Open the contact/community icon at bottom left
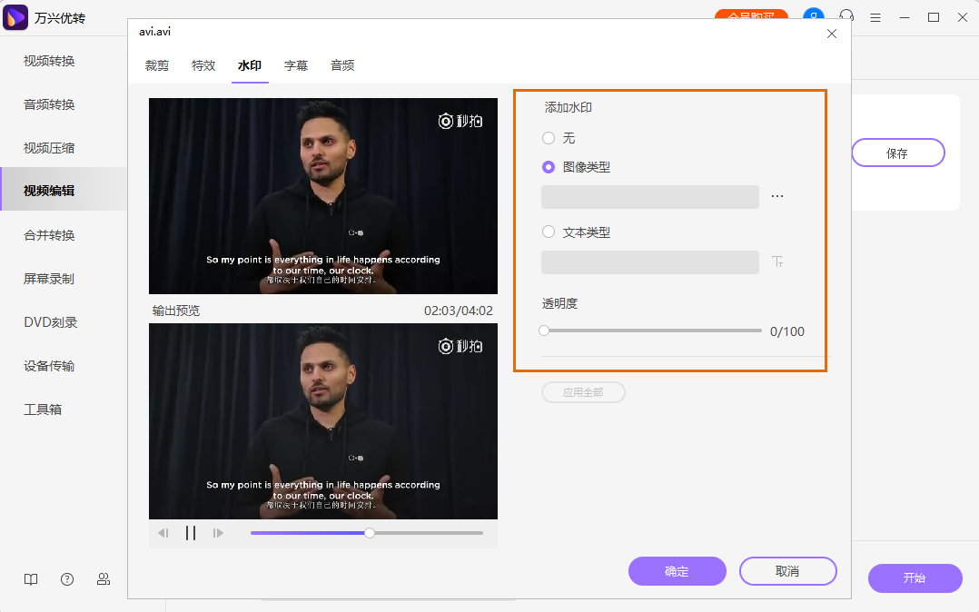 104,579
